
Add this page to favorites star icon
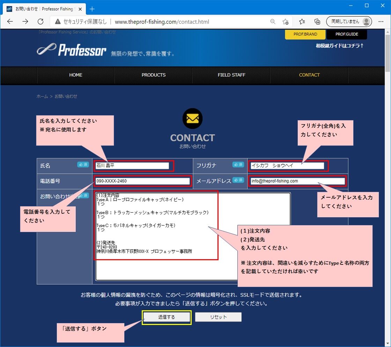(x=286, y=22)
